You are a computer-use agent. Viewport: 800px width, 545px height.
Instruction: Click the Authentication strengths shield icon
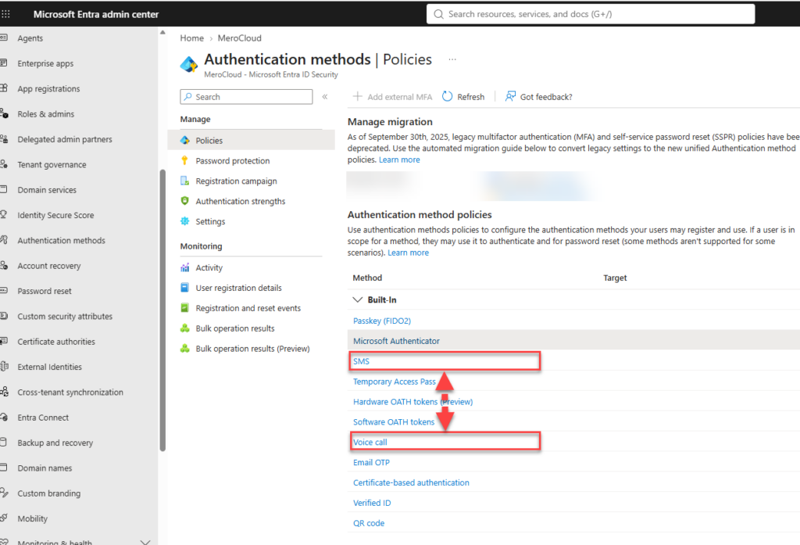click(x=184, y=201)
